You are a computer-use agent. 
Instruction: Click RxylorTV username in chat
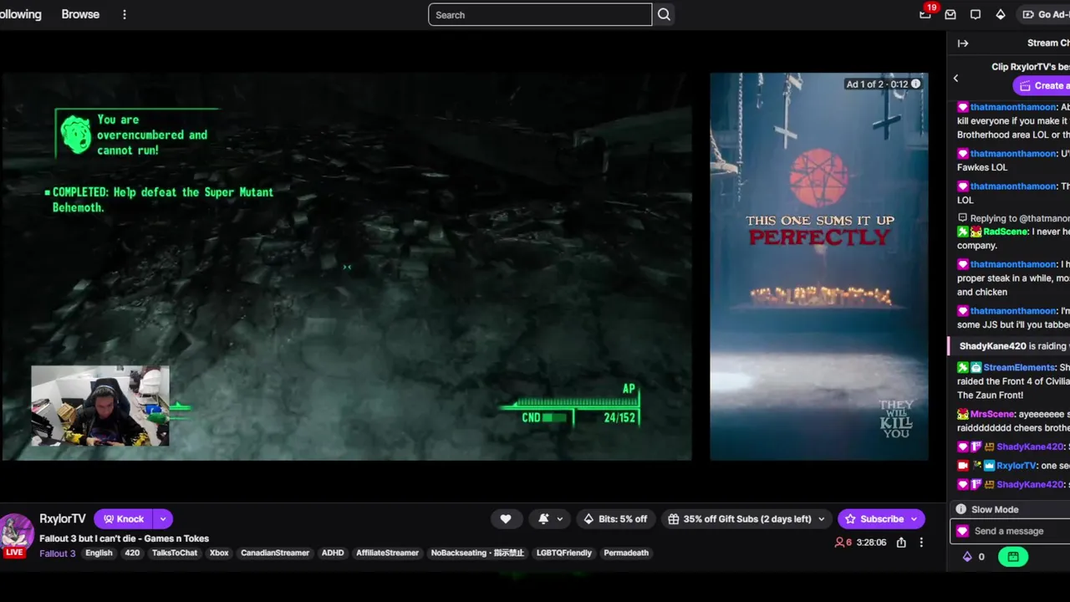tap(1016, 466)
